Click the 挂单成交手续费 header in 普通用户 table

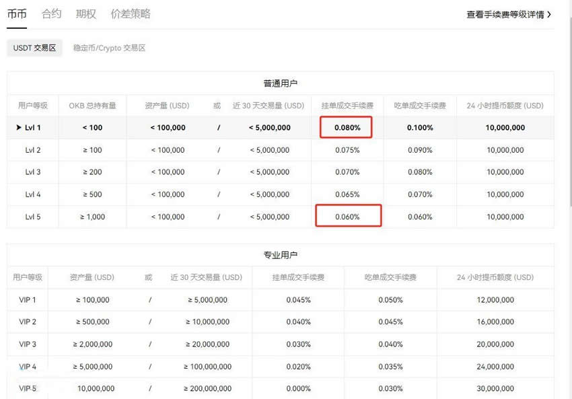(347, 106)
